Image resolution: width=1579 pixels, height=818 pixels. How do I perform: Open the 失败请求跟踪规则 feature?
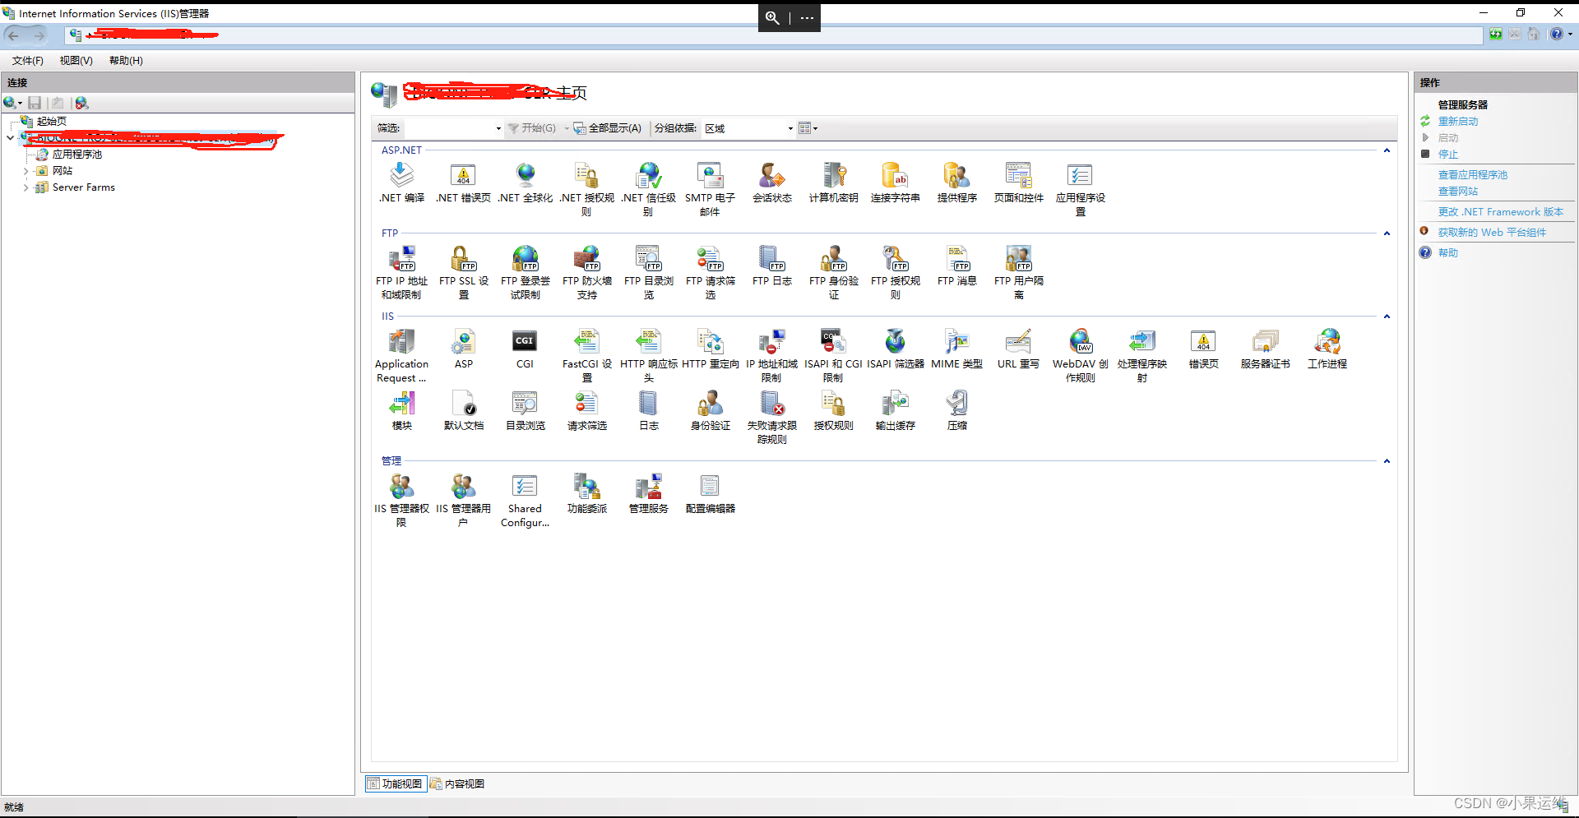pos(771,417)
